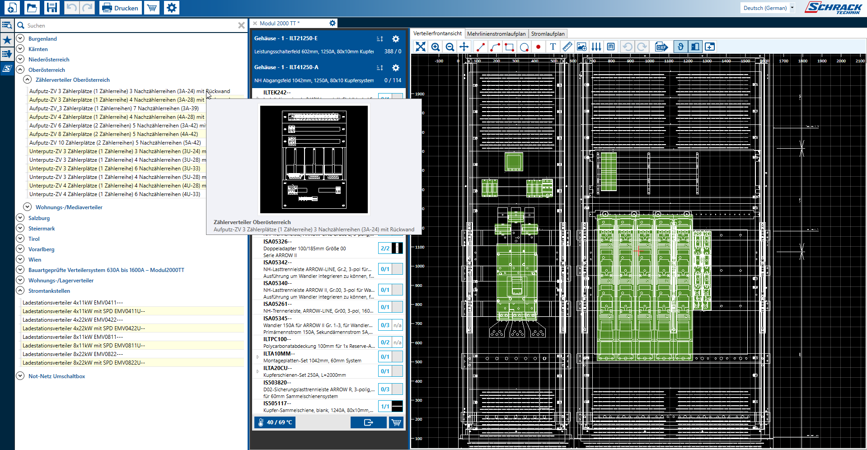867x450 pixels.
Task: Select the red point tool
Action: 538,47
